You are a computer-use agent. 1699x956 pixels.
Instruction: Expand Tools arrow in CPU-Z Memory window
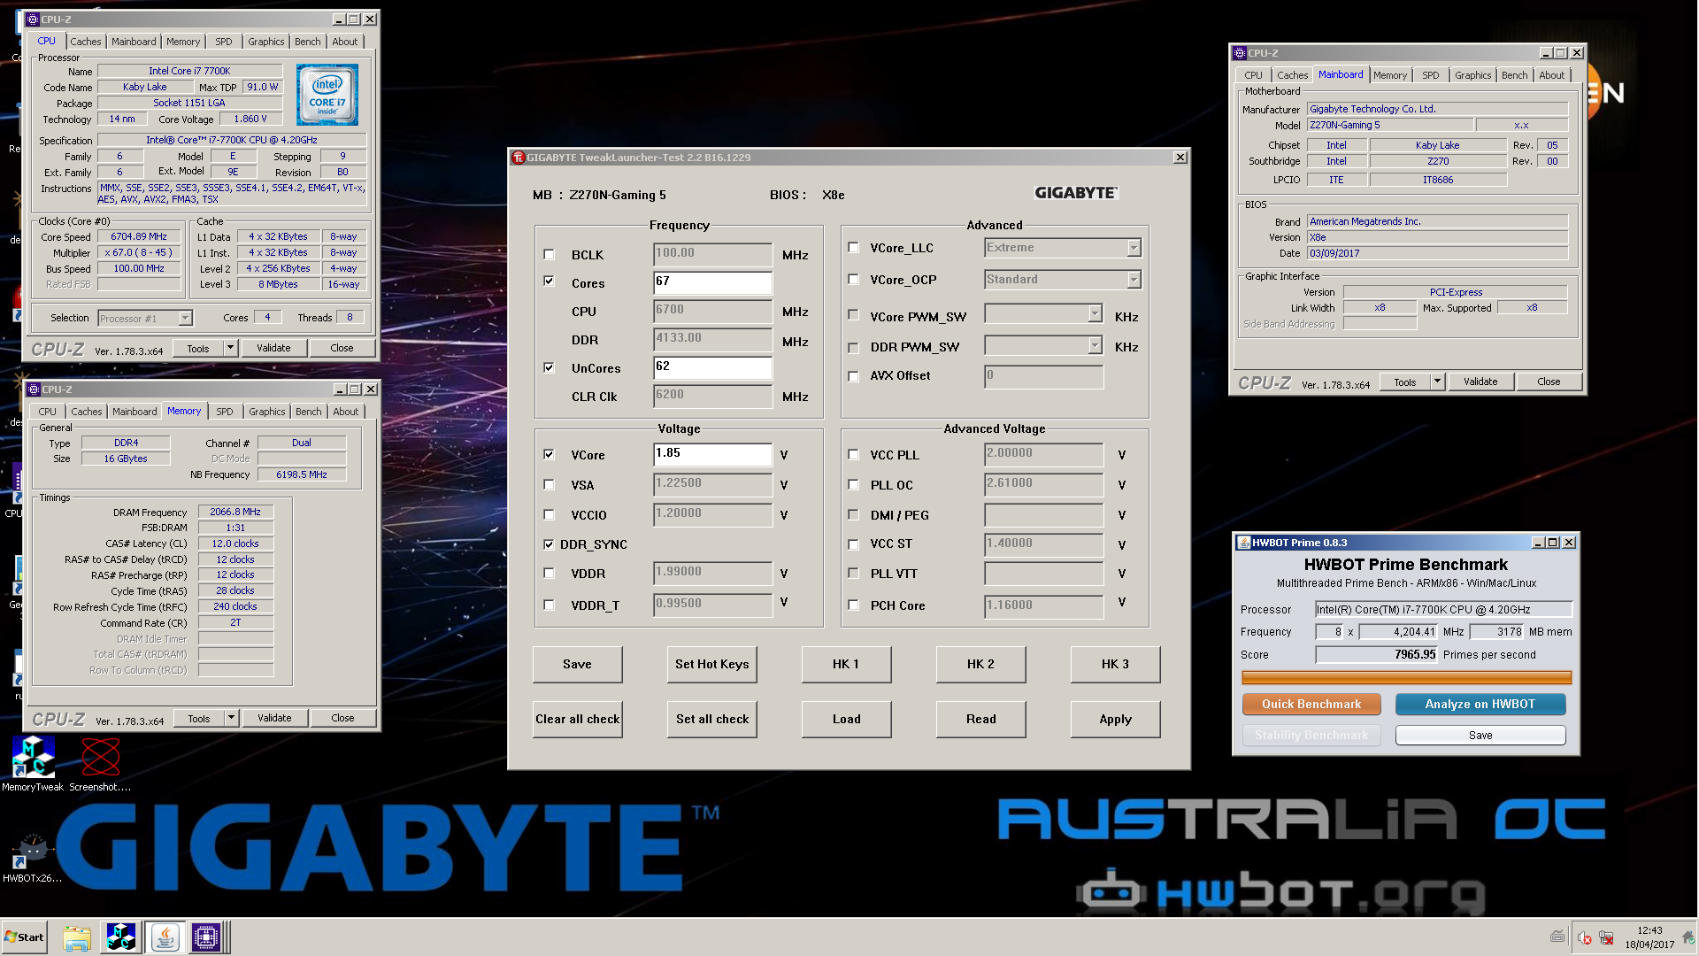coord(231,718)
